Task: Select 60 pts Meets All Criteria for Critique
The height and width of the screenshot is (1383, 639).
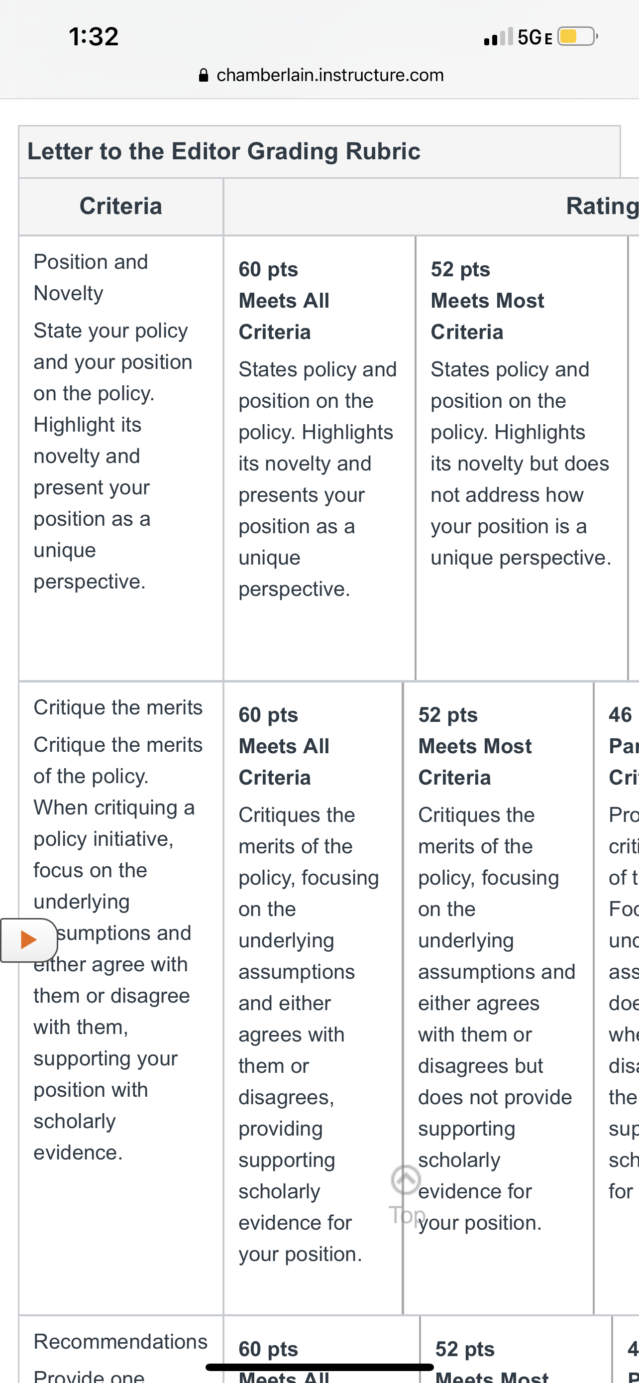Action: [x=313, y=999]
